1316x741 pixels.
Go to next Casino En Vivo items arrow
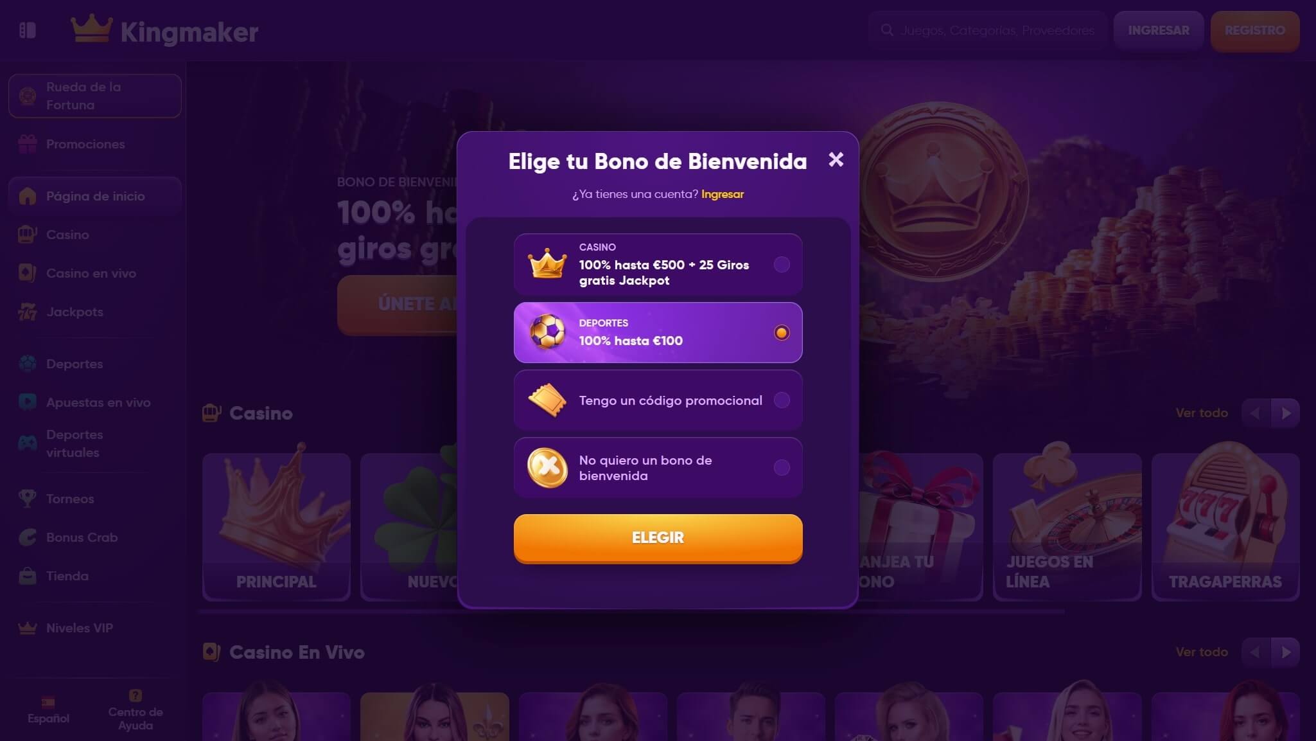[1286, 652]
